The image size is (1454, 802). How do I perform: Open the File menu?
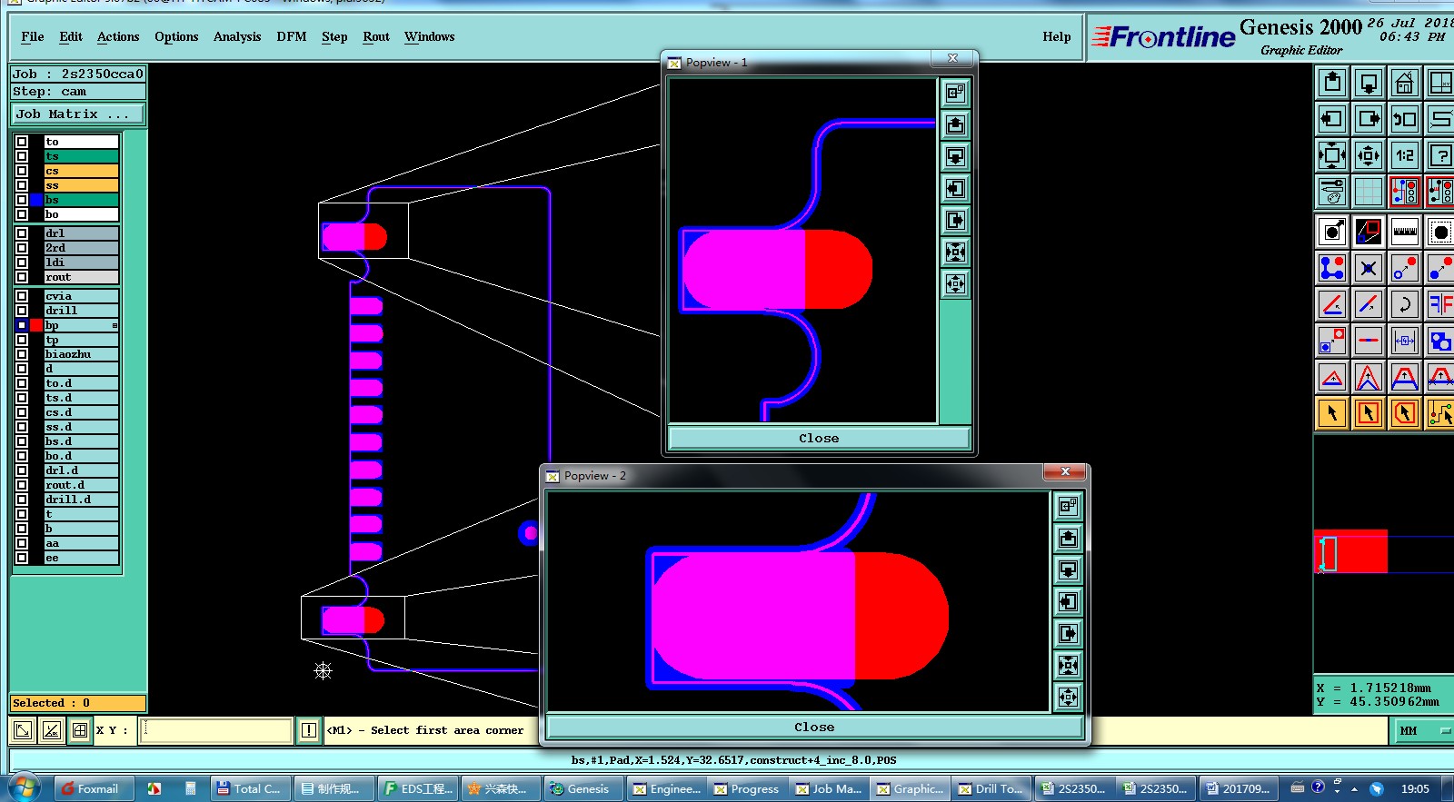(x=33, y=37)
